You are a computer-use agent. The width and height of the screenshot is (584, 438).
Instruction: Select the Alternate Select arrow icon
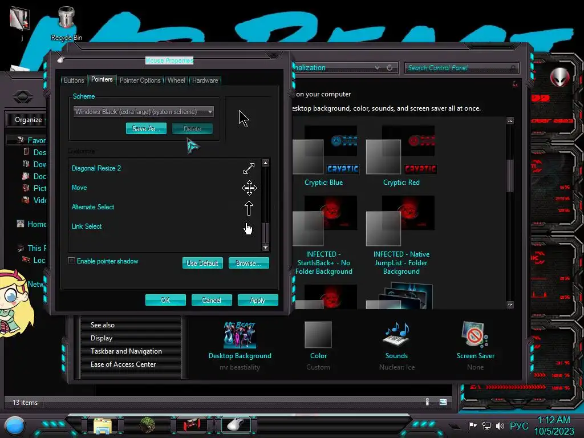(x=249, y=208)
